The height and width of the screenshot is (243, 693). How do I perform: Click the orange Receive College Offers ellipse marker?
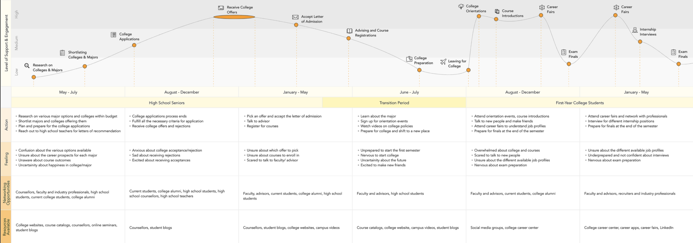click(234, 17)
